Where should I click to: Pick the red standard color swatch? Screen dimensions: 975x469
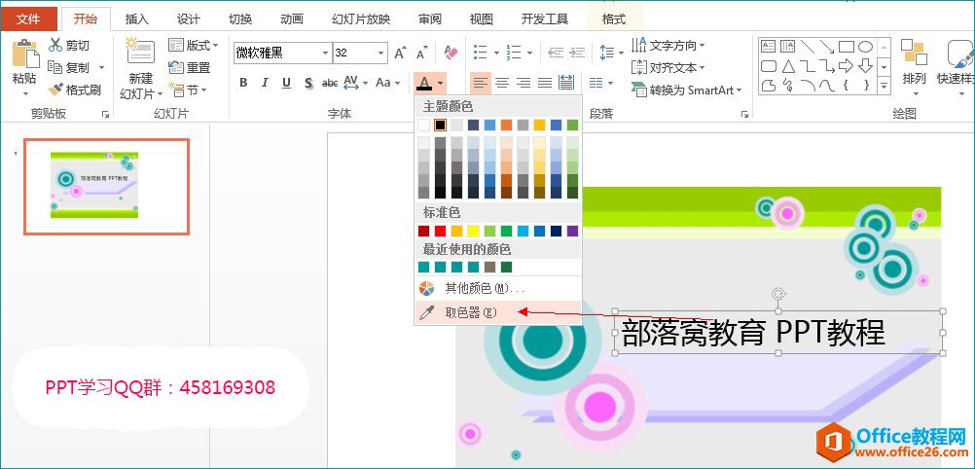[x=440, y=231]
